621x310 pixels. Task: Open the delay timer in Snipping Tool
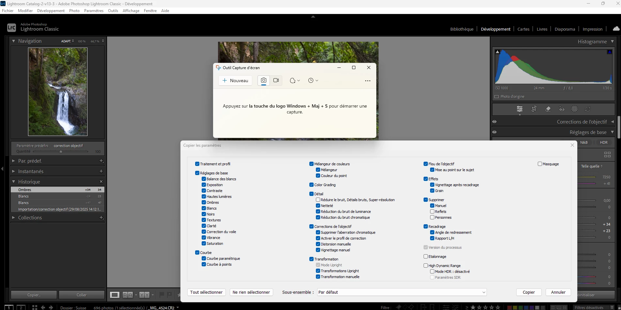click(x=313, y=81)
